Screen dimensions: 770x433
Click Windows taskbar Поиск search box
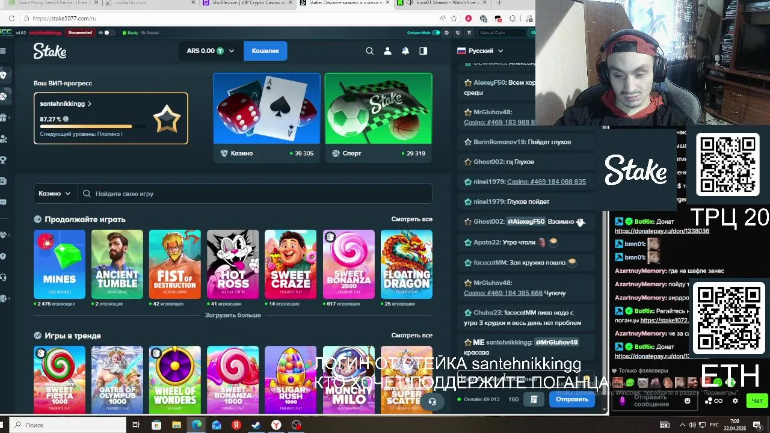66,425
